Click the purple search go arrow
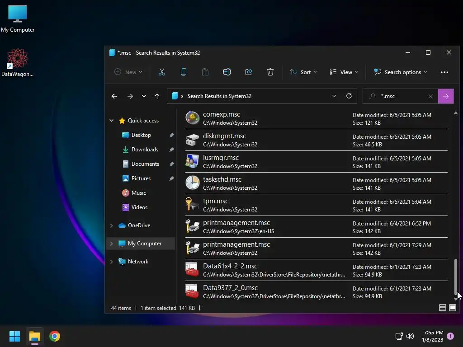463x347 pixels. click(x=446, y=96)
